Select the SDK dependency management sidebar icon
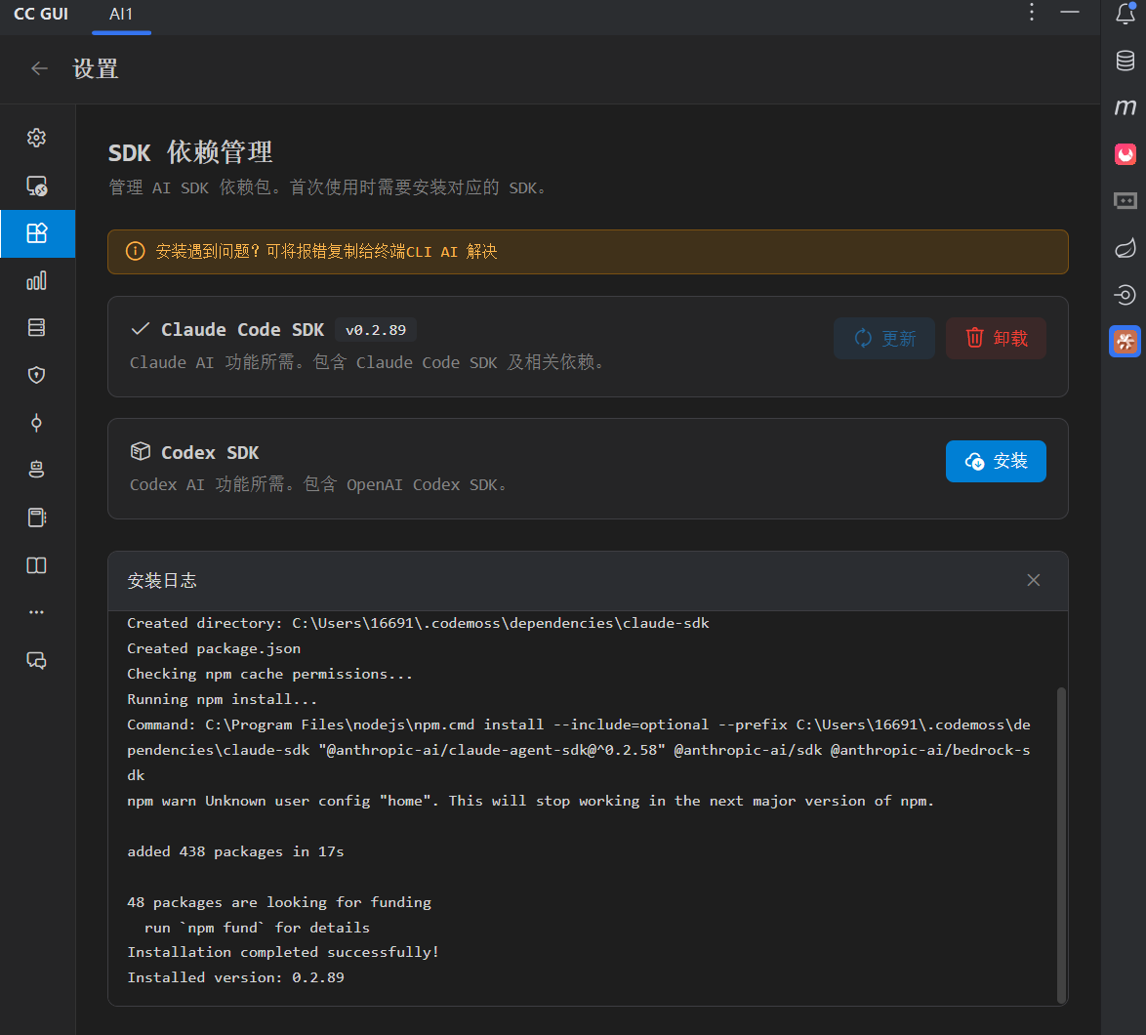The width and height of the screenshot is (1146, 1035). (x=36, y=233)
